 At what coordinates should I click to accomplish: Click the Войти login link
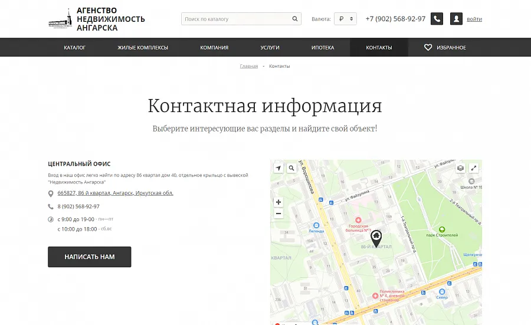click(474, 19)
